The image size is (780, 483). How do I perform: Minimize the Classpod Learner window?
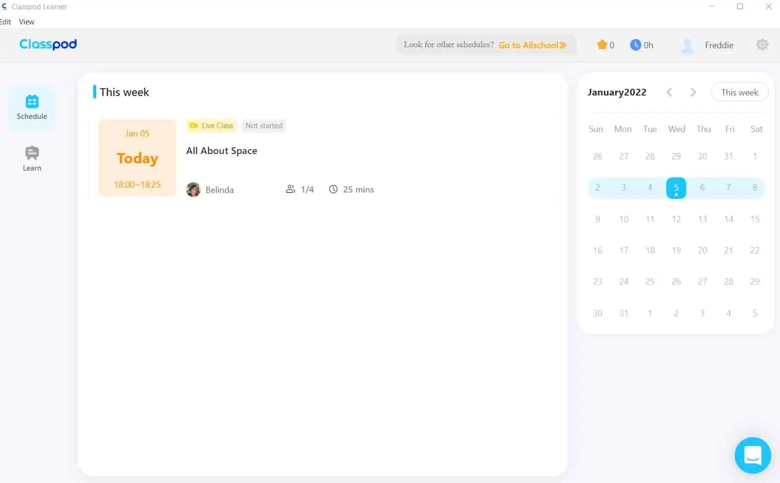[x=712, y=6]
